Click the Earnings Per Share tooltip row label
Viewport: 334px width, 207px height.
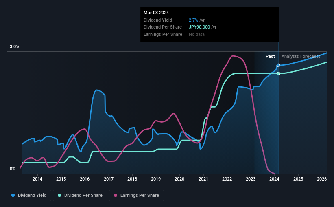tap(163, 34)
